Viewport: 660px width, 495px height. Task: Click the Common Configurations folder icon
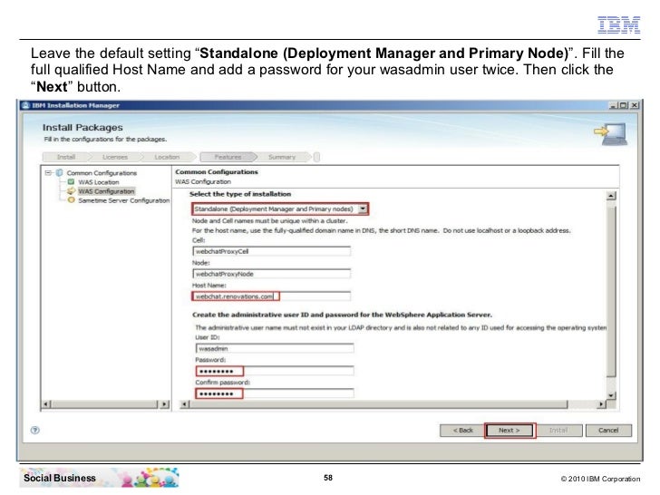[59, 173]
